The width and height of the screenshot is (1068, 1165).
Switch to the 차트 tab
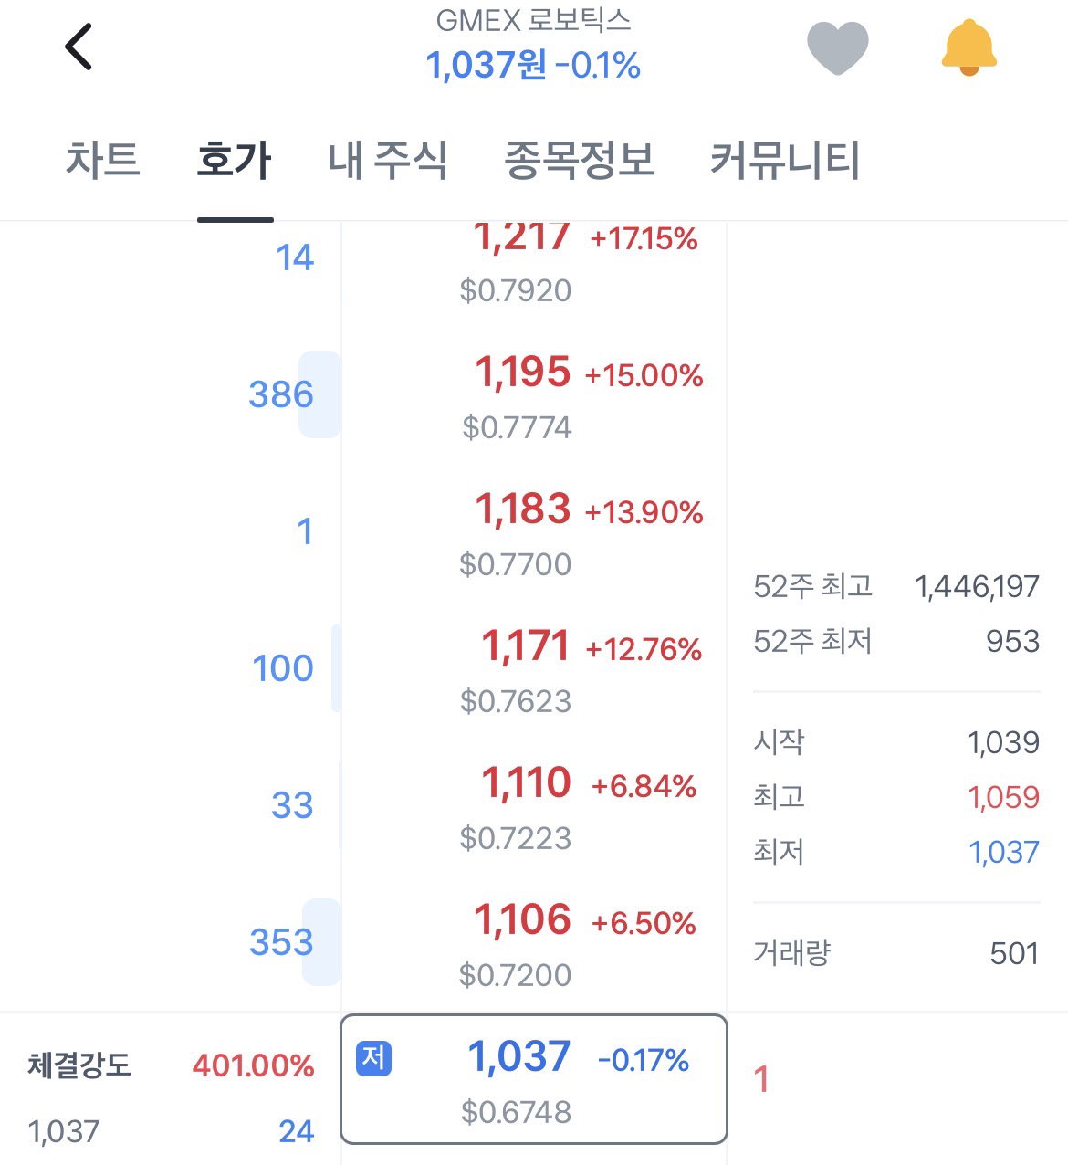102,160
